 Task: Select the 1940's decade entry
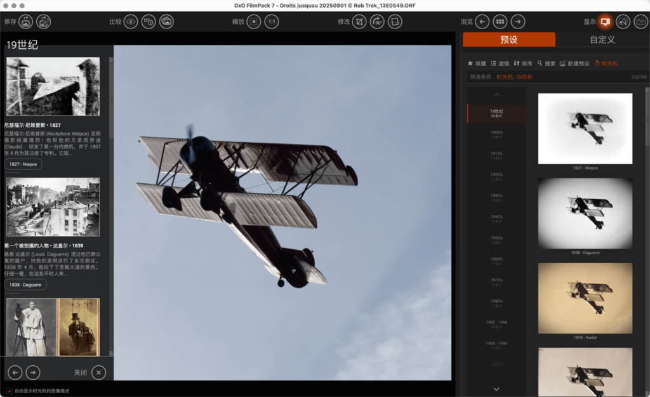point(496,219)
